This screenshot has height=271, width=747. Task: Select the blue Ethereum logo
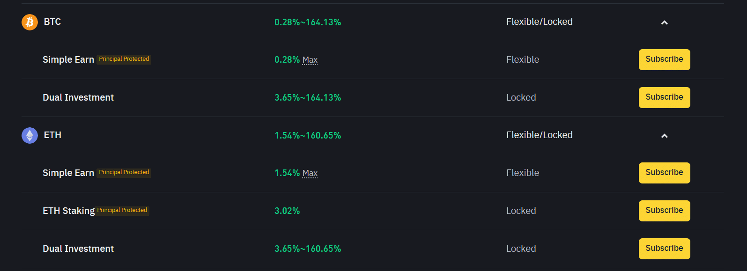(29, 135)
